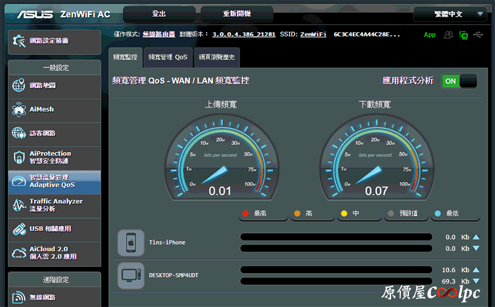Open Traffic Analyzer waveform icon
Image resolution: width=495 pixels, height=307 pixels.
19,205
